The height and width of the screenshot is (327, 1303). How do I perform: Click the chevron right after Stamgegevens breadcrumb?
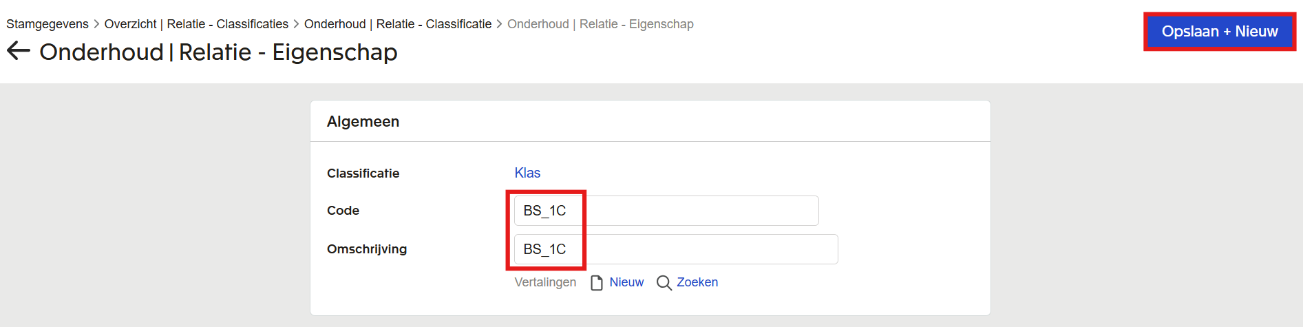pos(96,24)
